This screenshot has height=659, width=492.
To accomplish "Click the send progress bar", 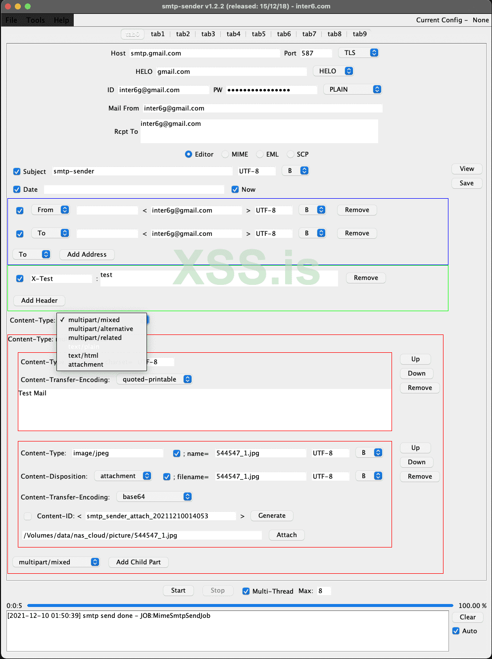I will [x=240, y=605].
